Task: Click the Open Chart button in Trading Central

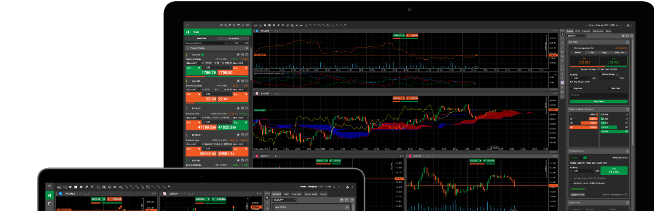Action: 578,195
